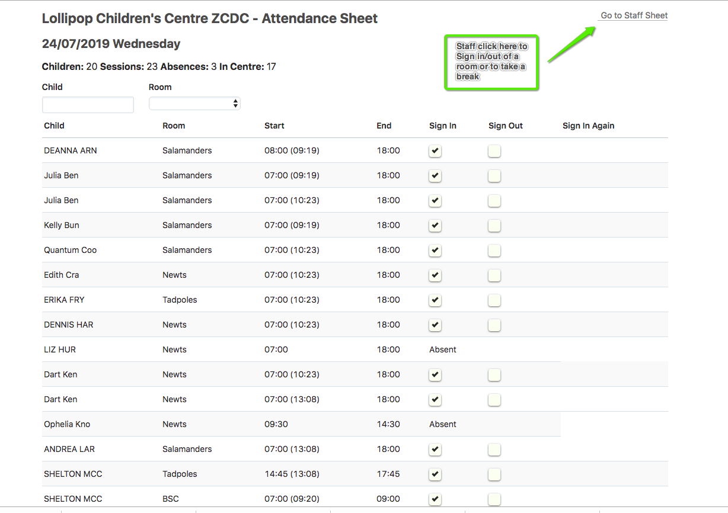Uncheck Sign In for Kelly Bun

(435, 226)
